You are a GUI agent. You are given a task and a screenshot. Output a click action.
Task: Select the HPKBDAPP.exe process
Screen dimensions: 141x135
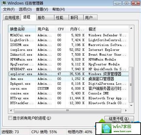click(69, 69)
